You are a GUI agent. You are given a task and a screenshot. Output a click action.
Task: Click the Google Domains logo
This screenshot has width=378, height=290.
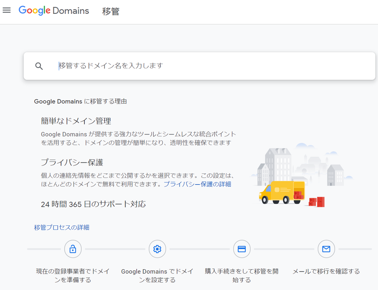click(54, 11)
